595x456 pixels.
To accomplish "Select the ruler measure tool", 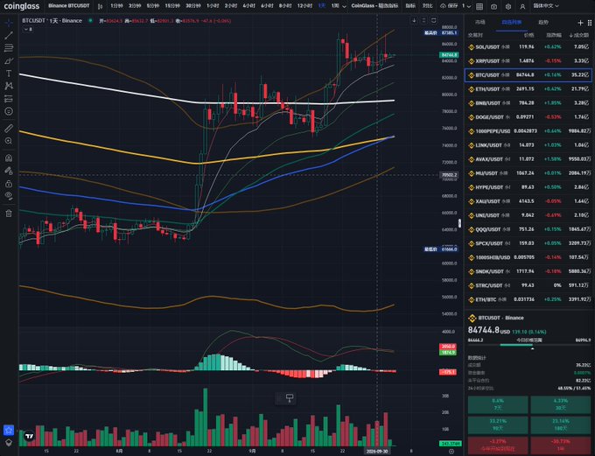I will tap(9, 129).
